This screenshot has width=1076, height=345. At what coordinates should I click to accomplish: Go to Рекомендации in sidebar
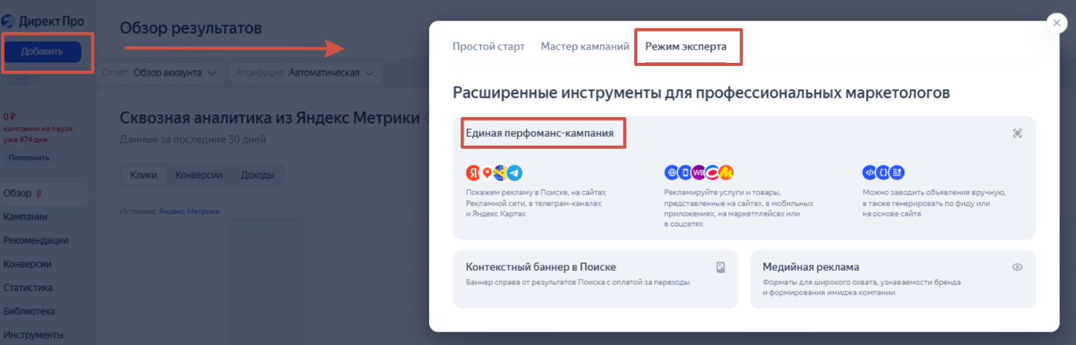[x=35, y=240]
